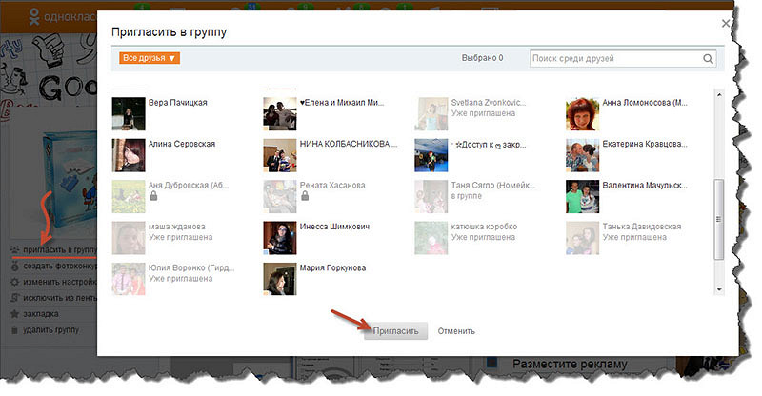Click the name 'Алина Серовская'

(182, 144)
